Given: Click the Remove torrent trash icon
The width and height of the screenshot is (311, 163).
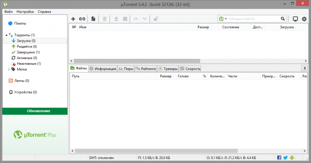Looking at the screenshot, I should pos(105,19).
